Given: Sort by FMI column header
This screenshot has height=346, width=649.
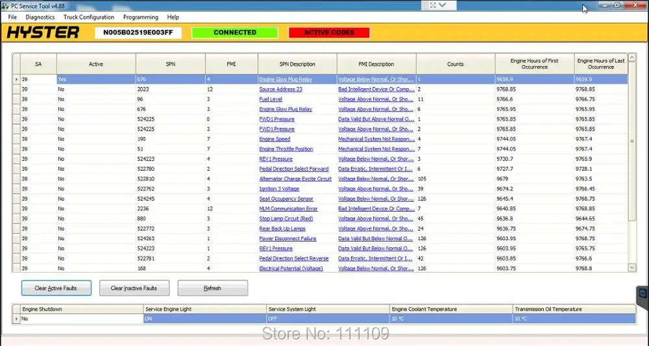Looking at the screenshot, I should click(232, 64).
